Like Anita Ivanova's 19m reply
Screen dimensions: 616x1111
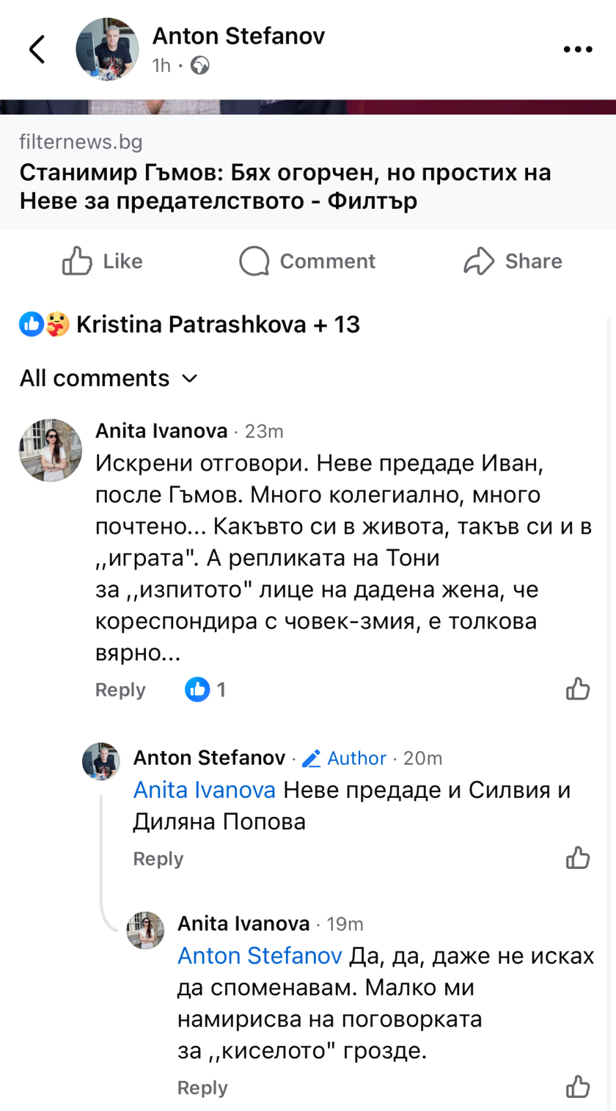pyautogui.click(x=578, y=1086)
